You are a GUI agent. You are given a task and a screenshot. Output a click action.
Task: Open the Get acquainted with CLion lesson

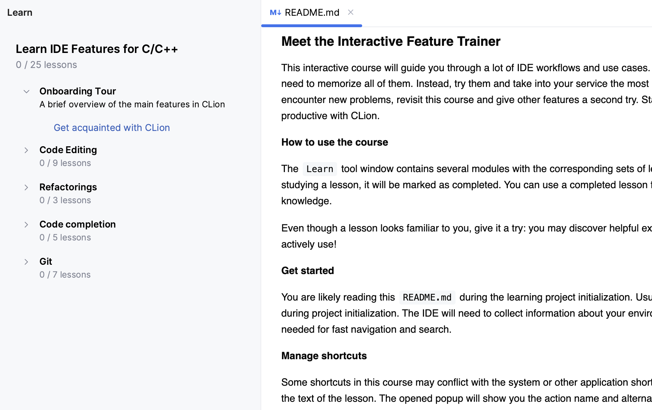coord(112,128)
